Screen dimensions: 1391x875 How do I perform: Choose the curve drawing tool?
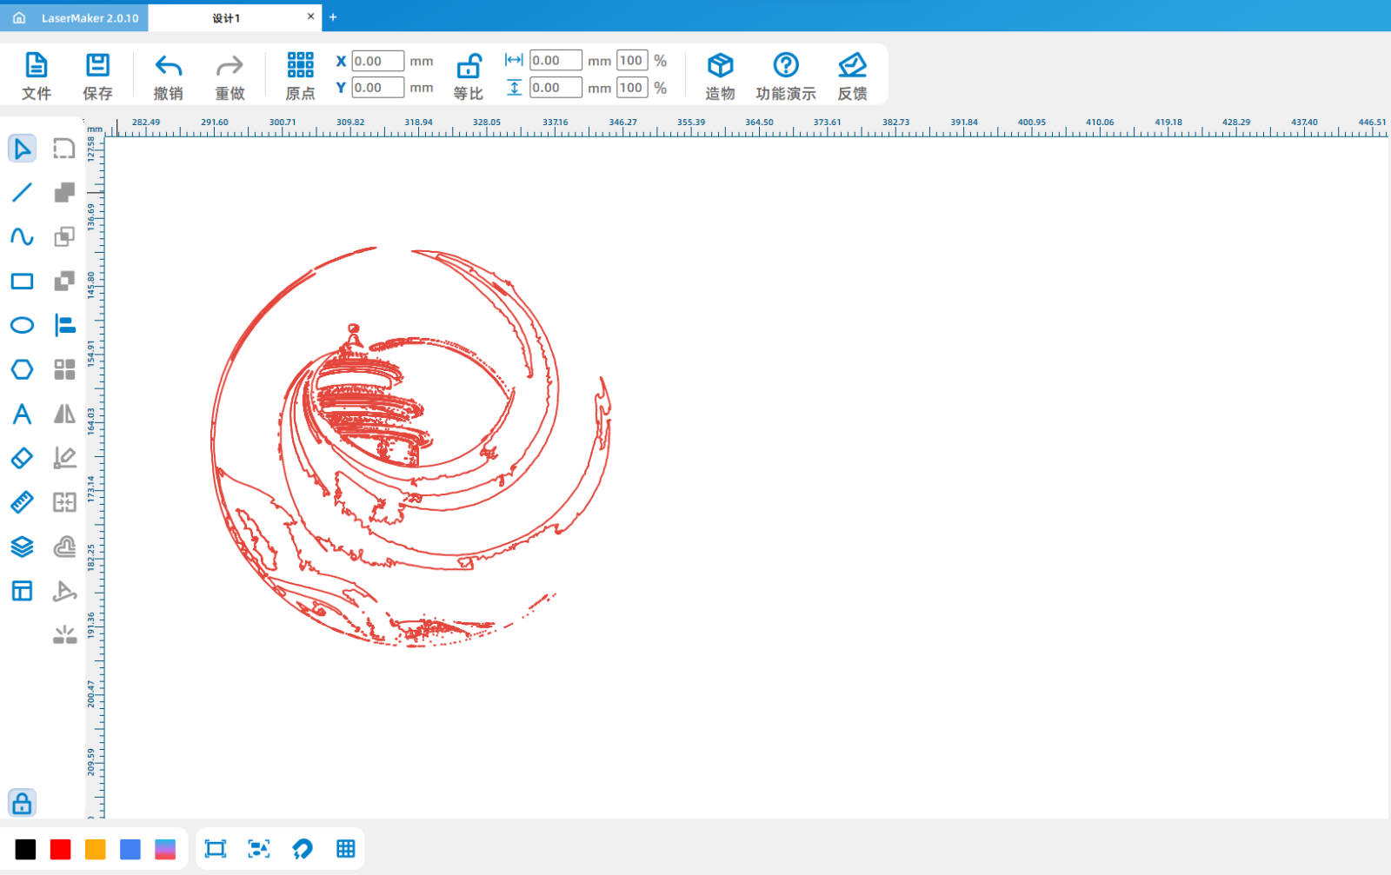(x=22, y=236)
